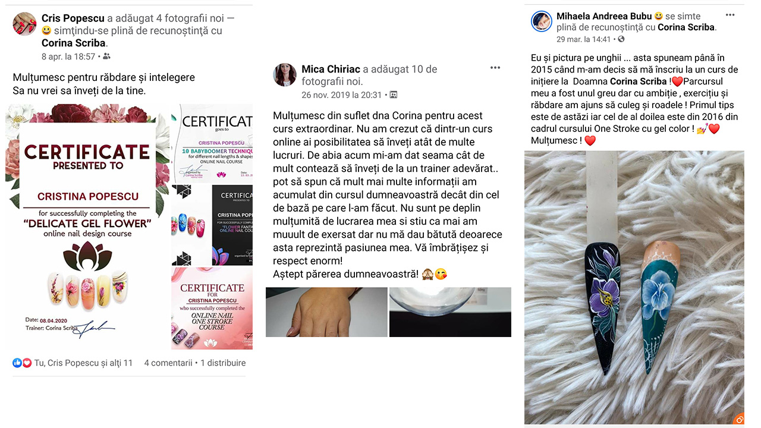Image resolution: width=761 pixels, height=428 pixels.
Task: Click audience icon beside 26 nov. 2019
Action: pyautogui.click(x=393, y=95)
